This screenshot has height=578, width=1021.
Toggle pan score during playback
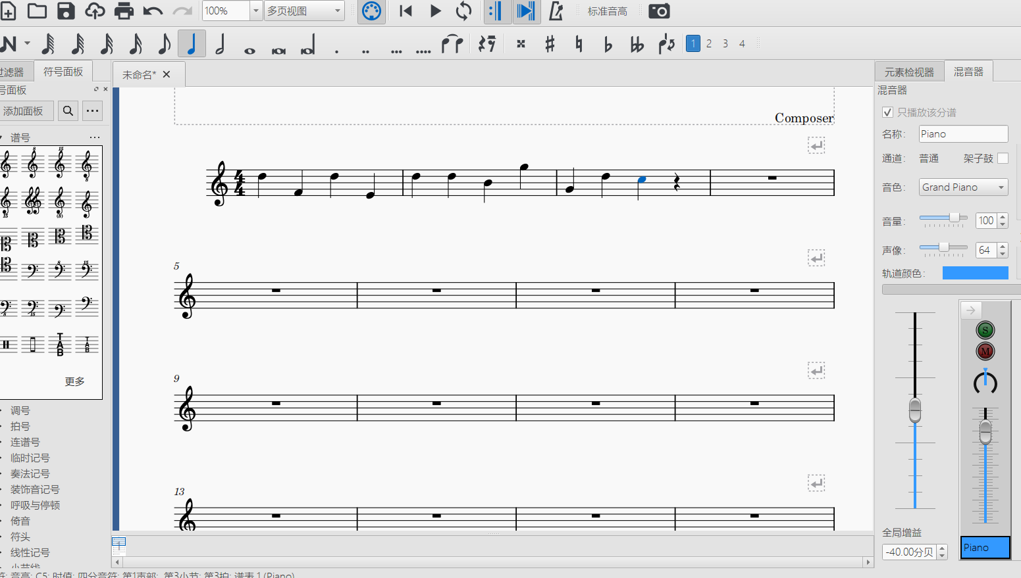pyautogui.click(x=525, y=11)
